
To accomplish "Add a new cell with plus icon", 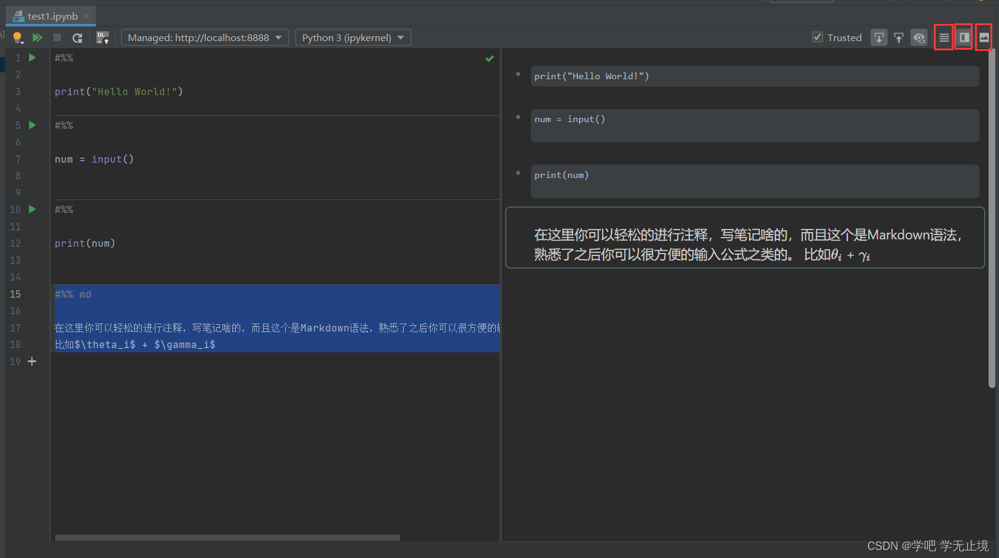I will (x=32, y=362).
